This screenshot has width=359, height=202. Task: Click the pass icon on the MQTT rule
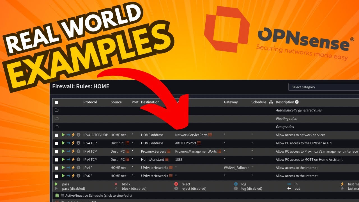[63, 159]
